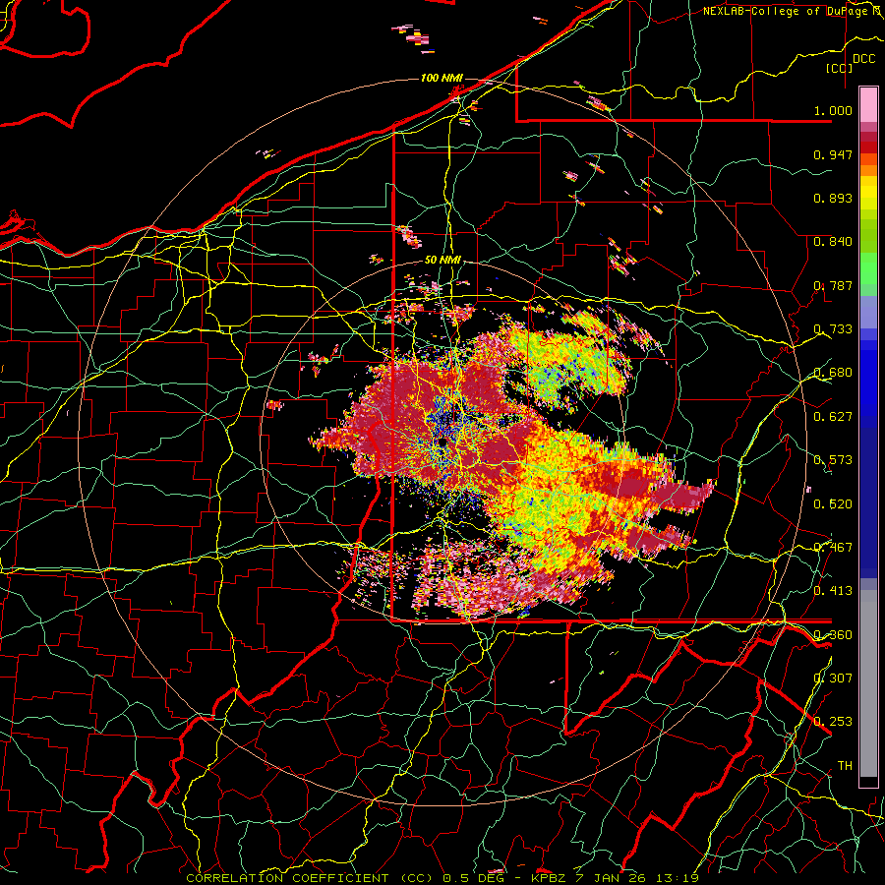Click the 0.360 legend value
885x885 pixels.
point(833,634)
